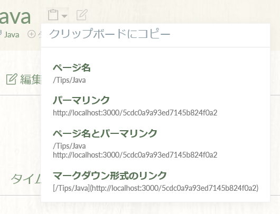Click the tag icon before Java label
280x214 pixels.
[1, 33]
